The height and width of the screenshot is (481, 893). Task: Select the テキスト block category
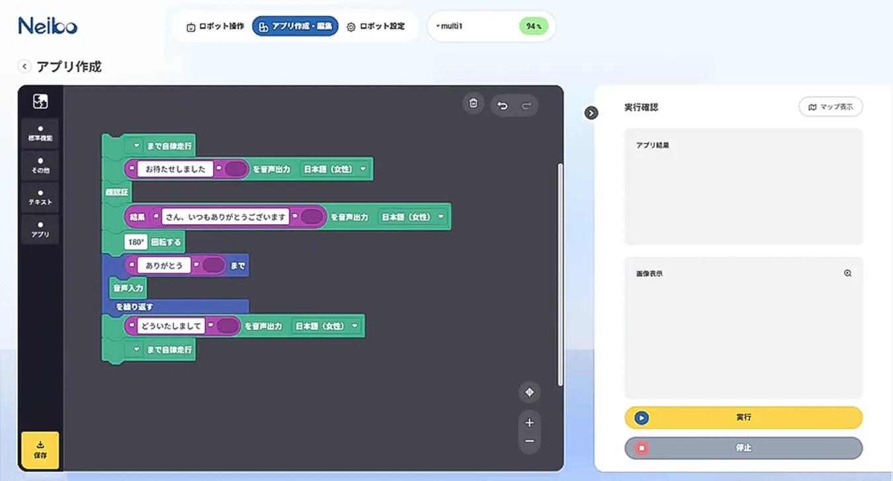click(x=40, y=198)
